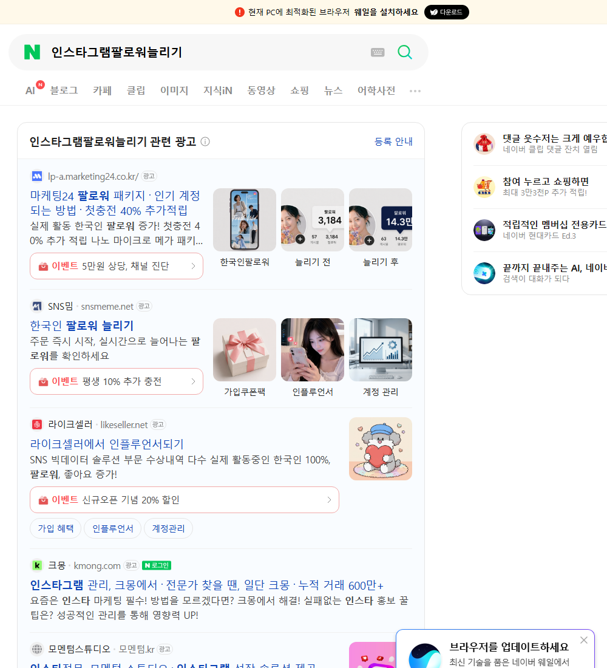Switch to the 카페 tab
Screen dimensions: 607x668
pos(102,90)
